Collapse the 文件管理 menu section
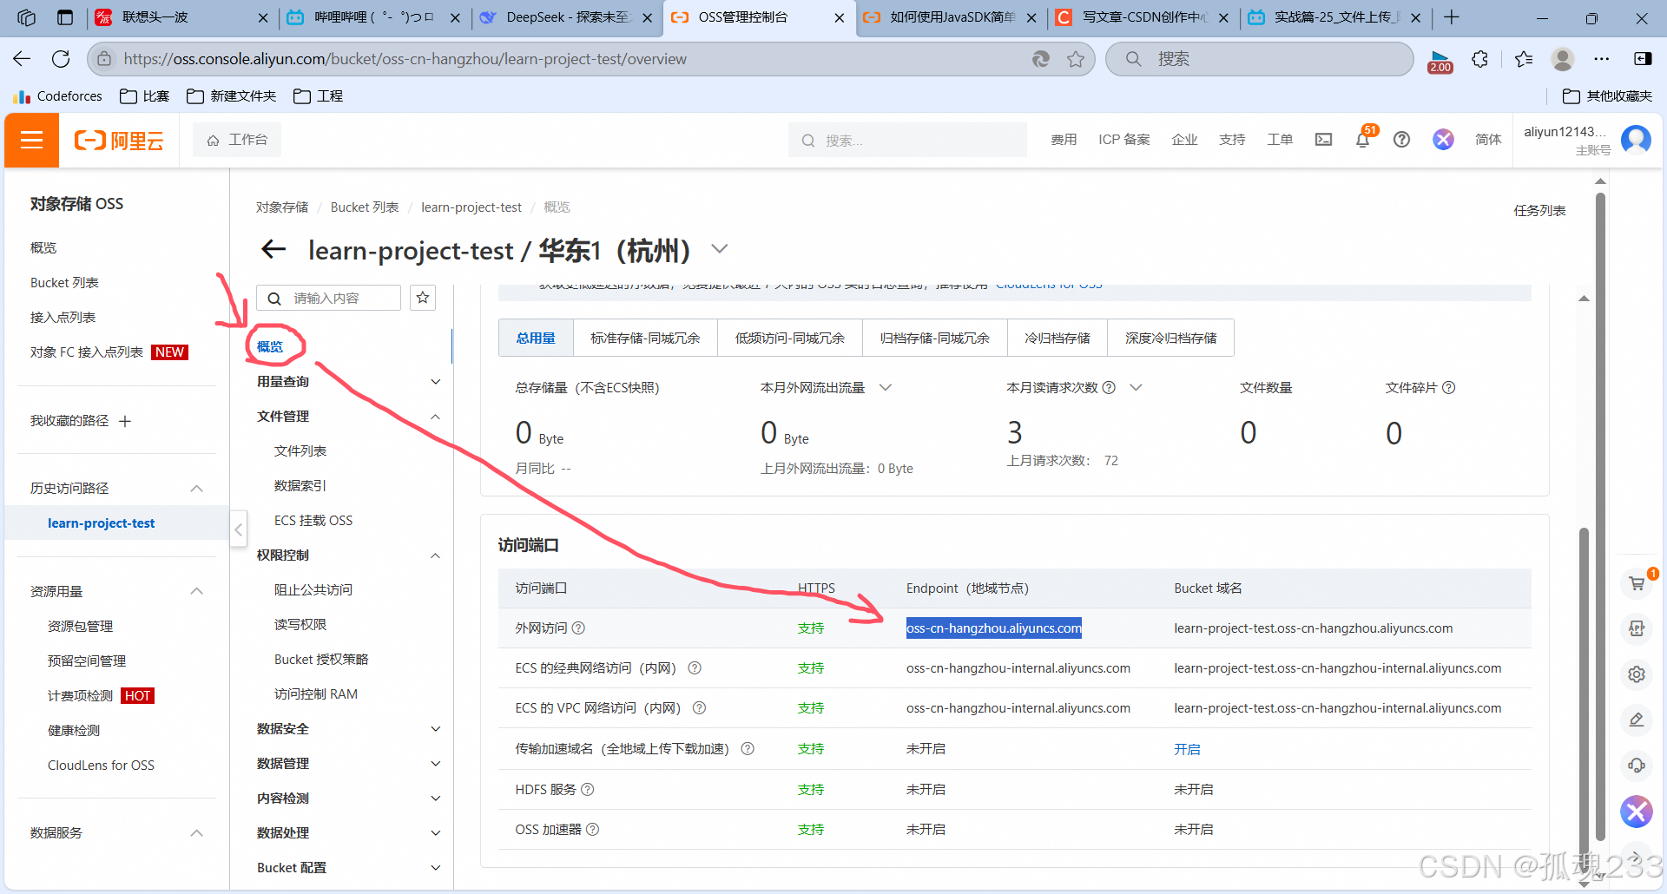 tap(436, 417)
